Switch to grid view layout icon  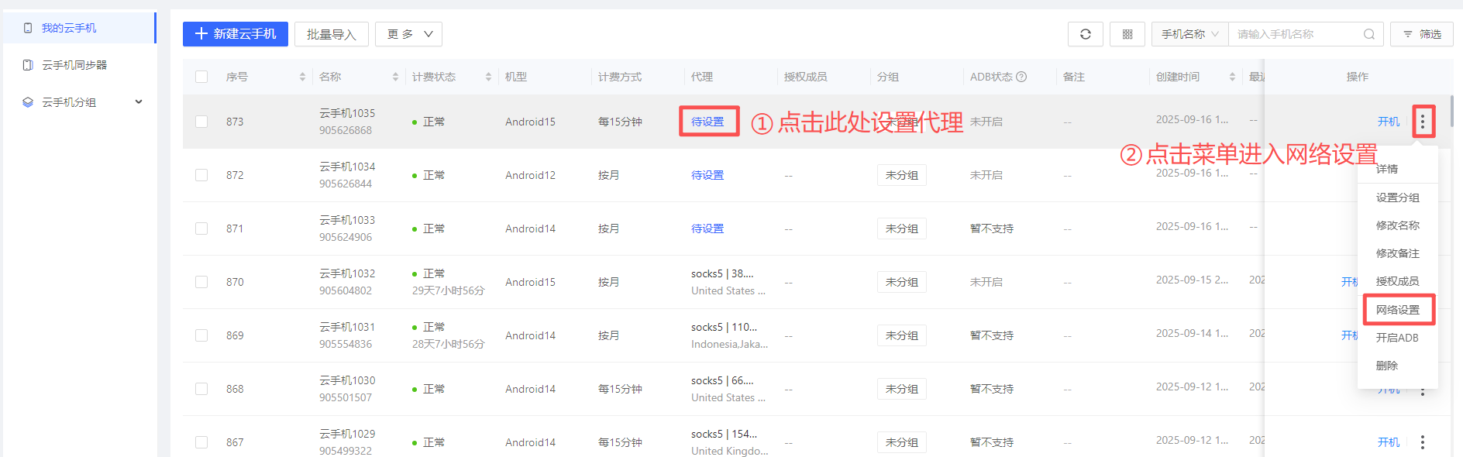coord(1127,34)
